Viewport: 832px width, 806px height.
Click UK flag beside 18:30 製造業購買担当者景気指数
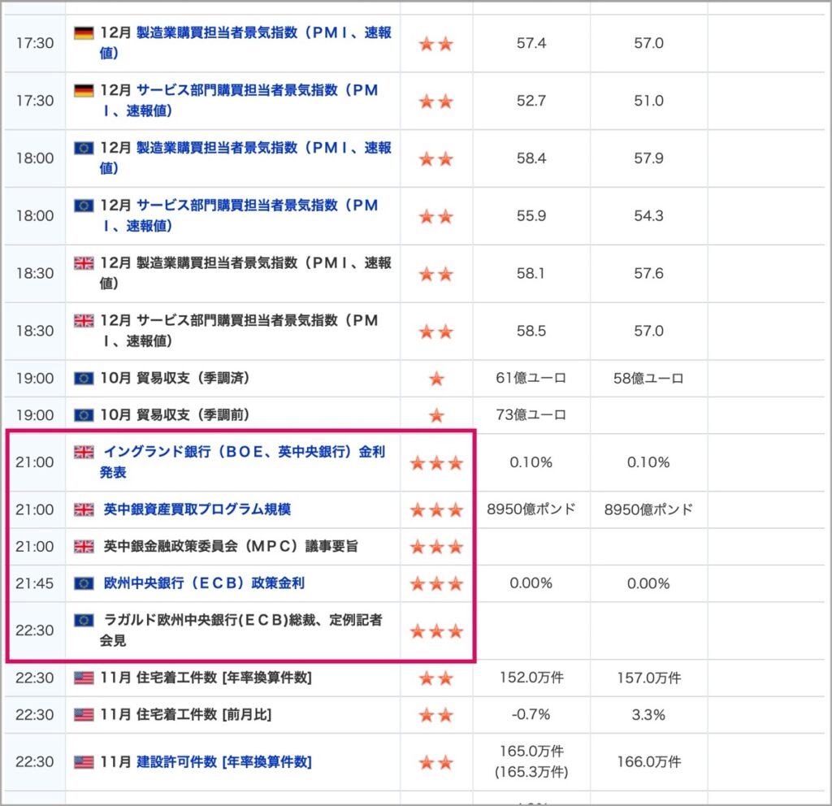pos(84,263)
